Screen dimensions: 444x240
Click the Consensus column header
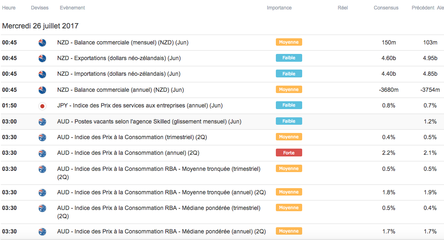tap(386, 8)
